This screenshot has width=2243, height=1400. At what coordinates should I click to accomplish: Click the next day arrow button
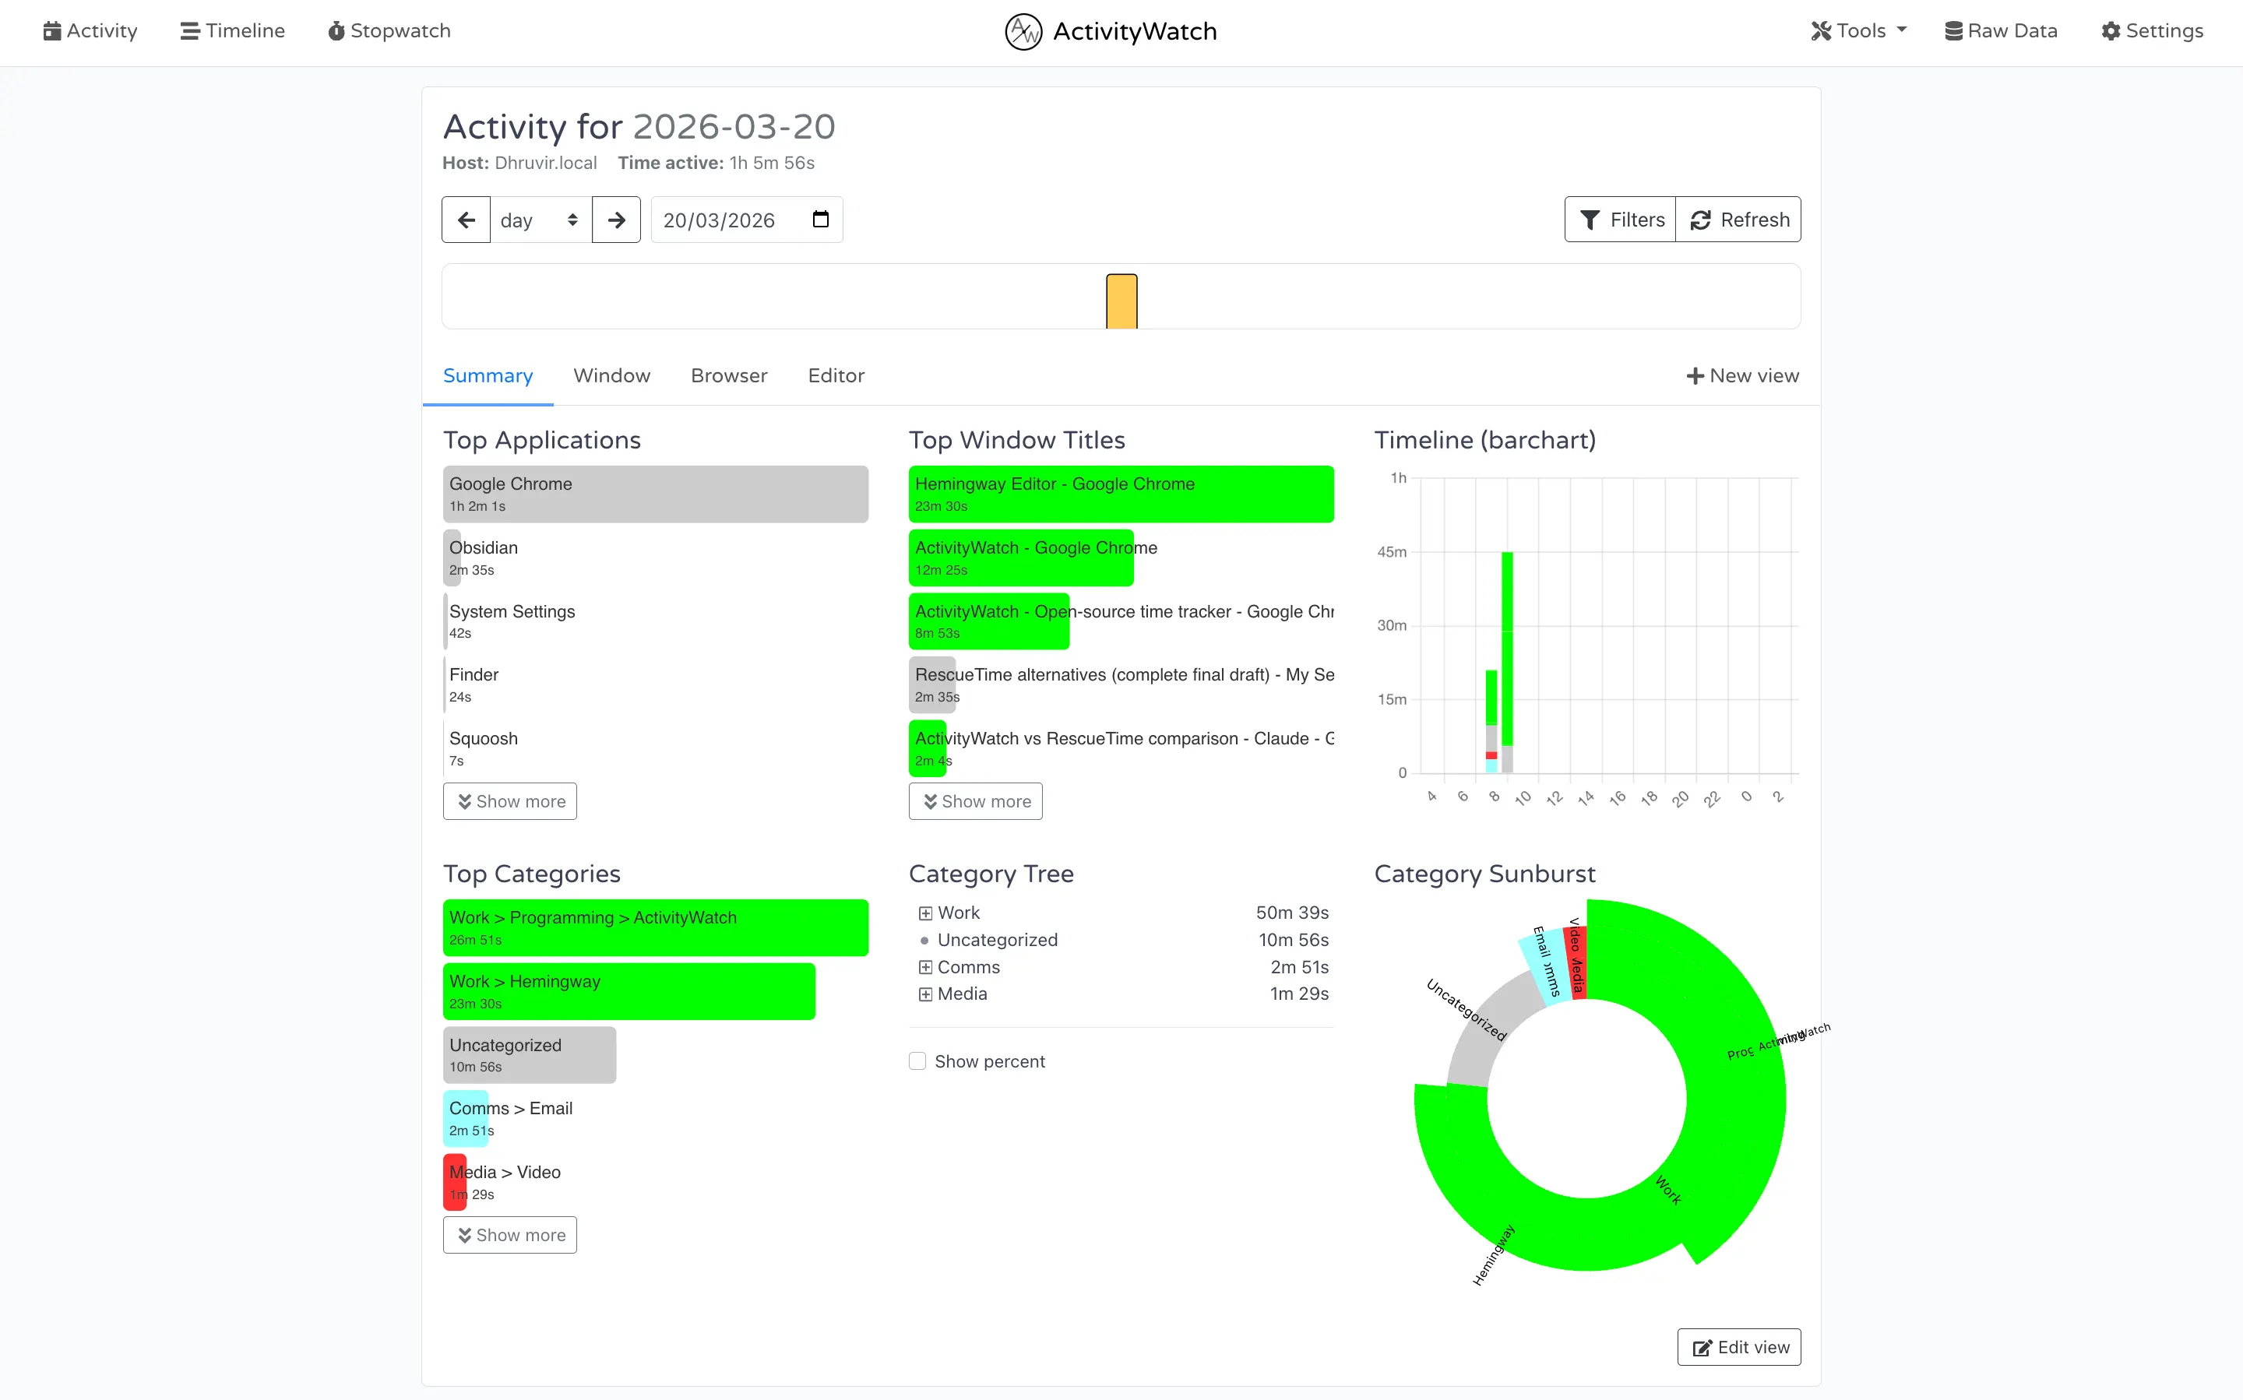(616, 220)
